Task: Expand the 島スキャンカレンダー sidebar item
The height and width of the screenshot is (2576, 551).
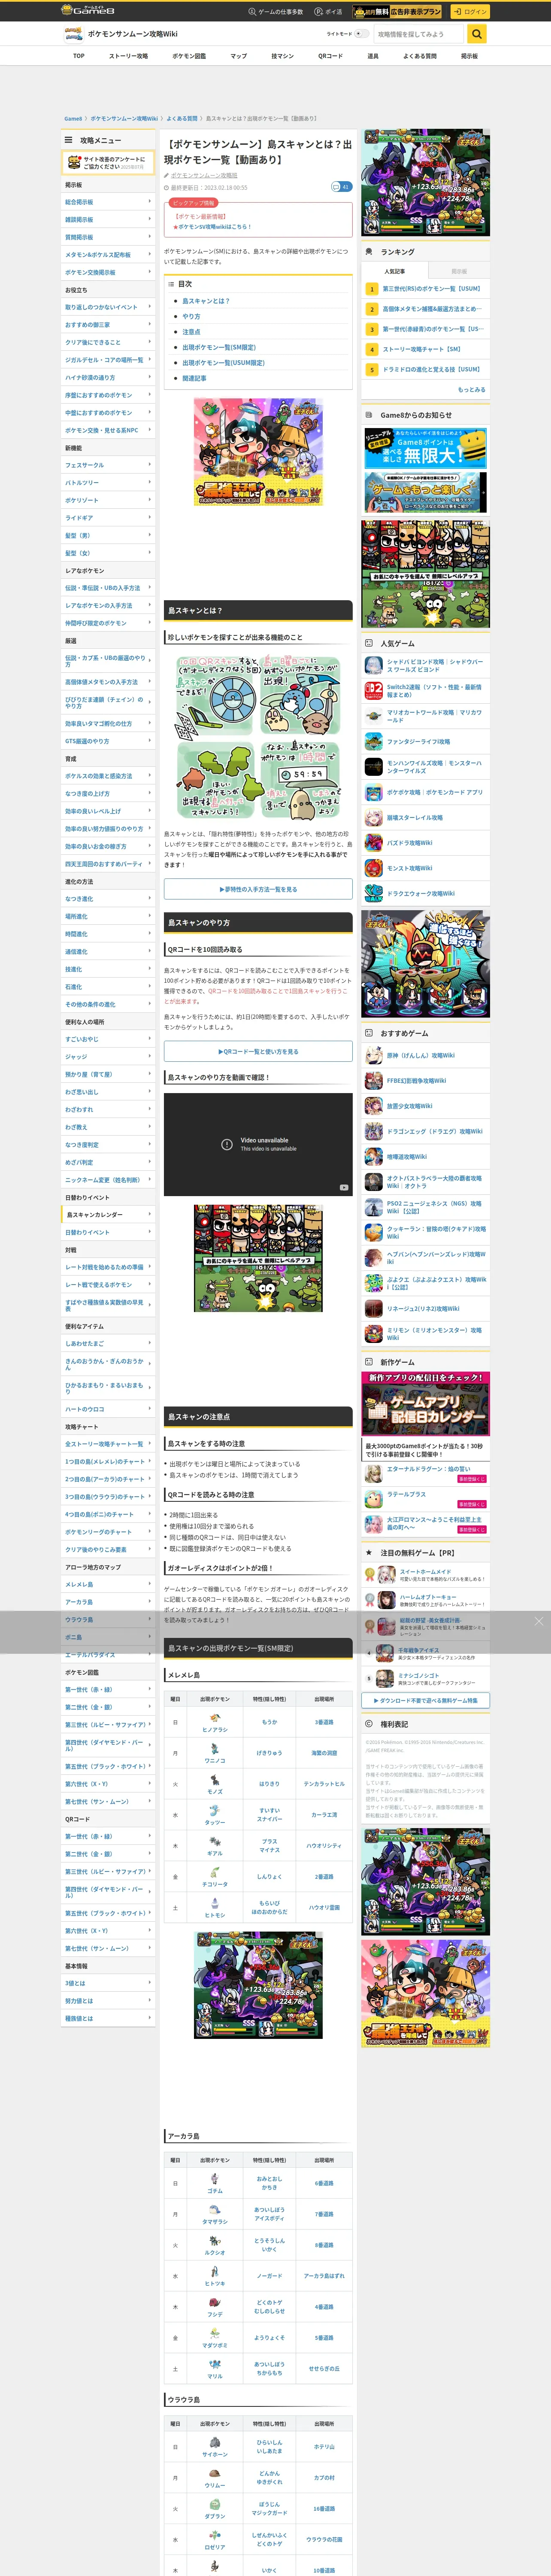Action: [x=108, y=1214]
